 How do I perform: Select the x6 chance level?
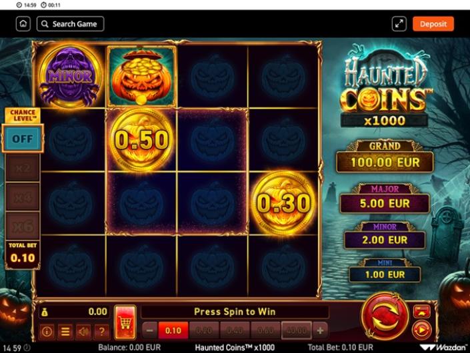click(23, 226)
